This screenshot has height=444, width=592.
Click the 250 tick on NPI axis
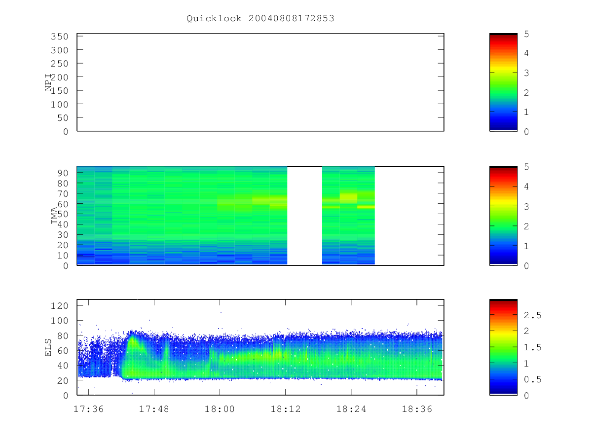(60, 64)
